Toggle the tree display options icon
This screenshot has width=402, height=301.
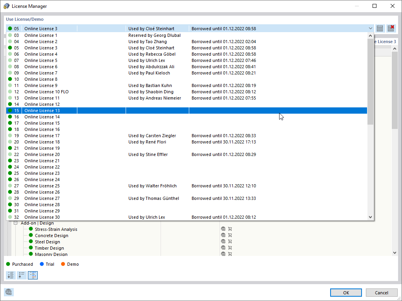click(x=33, y=275)
